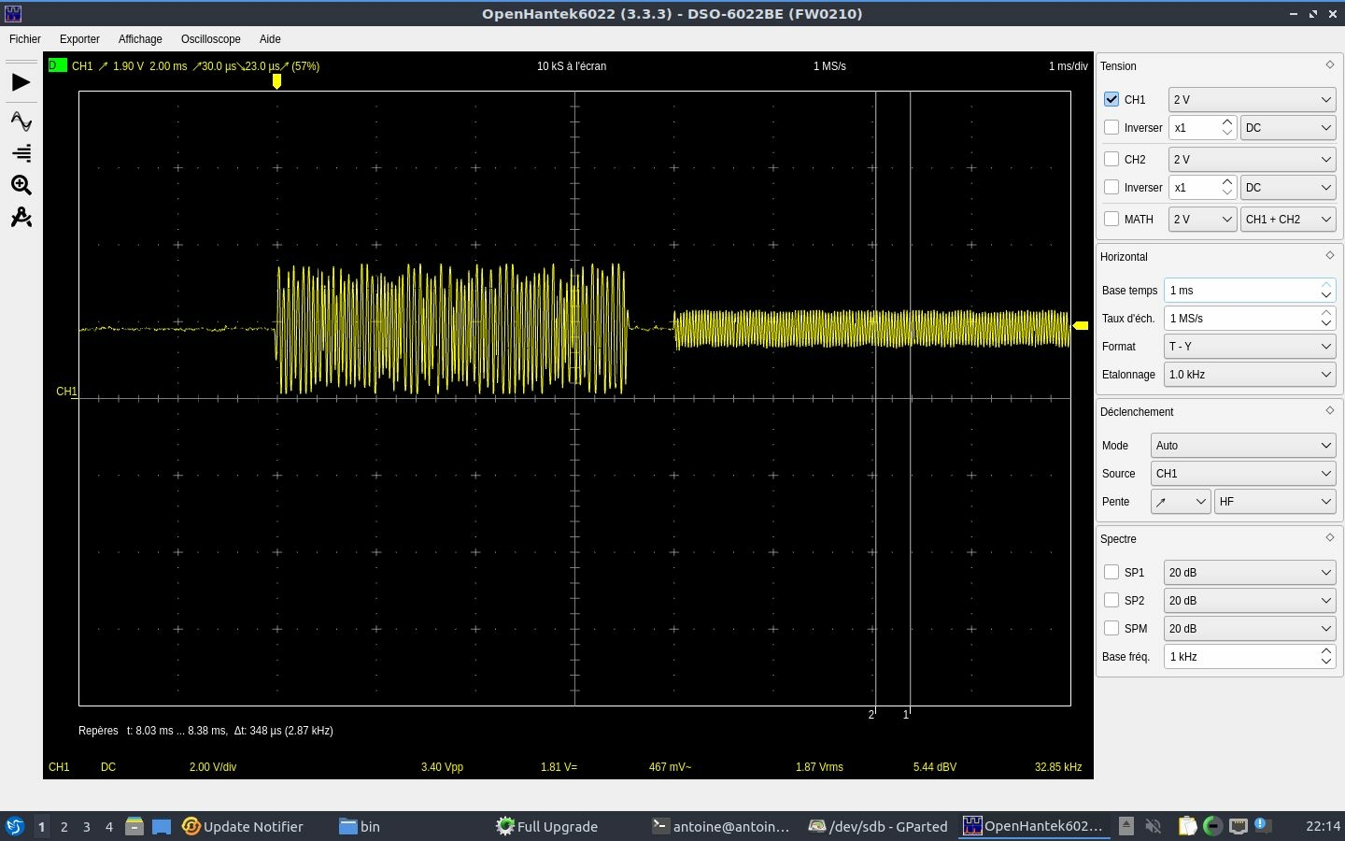The image size is (1345, 841).
Task: Click the green D indicator at scope top-left
Action: pos(57,65)
